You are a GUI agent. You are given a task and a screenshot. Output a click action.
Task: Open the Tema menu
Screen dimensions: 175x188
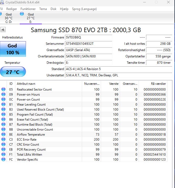point(43,9)
